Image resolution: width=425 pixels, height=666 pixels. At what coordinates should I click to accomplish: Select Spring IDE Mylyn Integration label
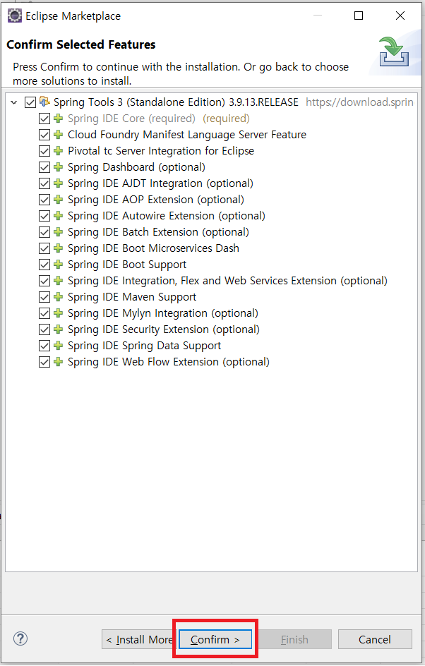pyautogui.click(x=163, y=313)
